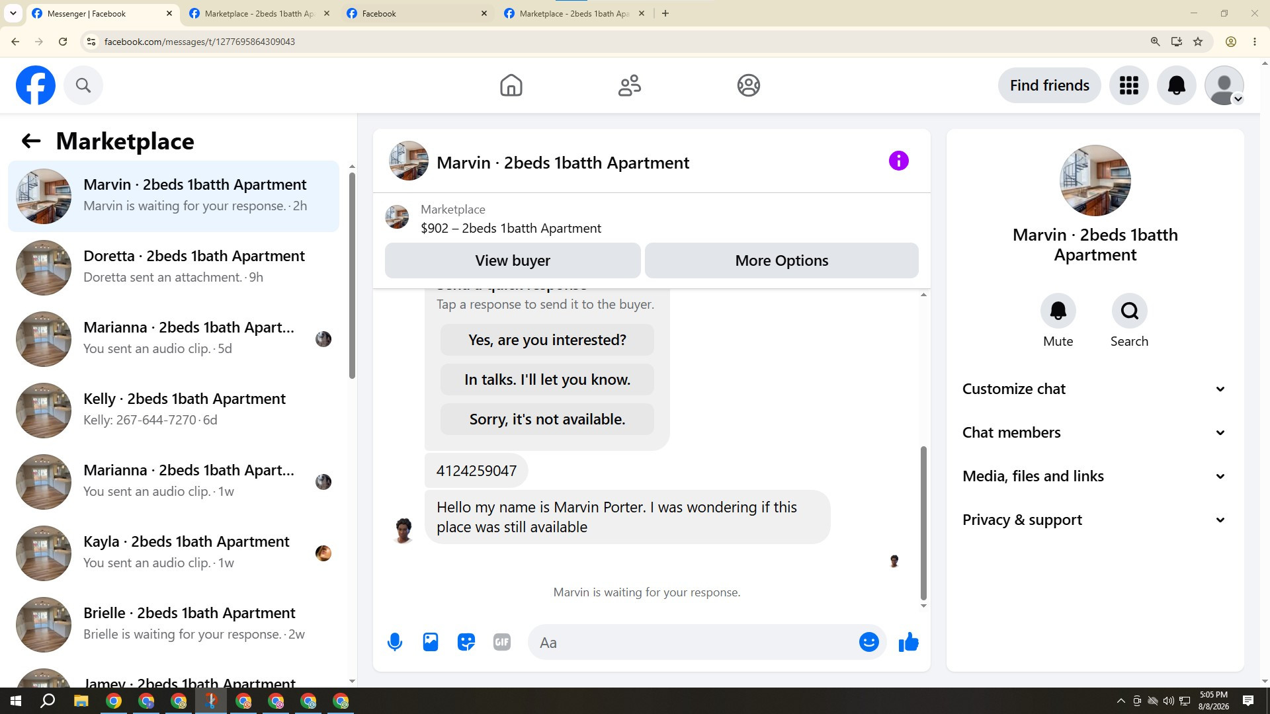The height and width of the screenshot is (714, 1270).
Task: Open the emoji picker smiley
Action: 868,642
